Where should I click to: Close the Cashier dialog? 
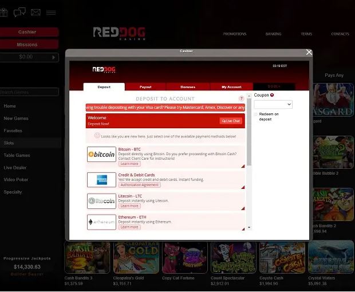pyautogui.click(x=309, y=52)
